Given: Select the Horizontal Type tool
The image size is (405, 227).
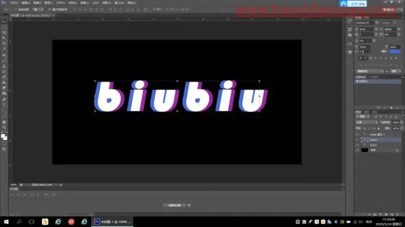Looking at the screenshot, I should (4, 105).
